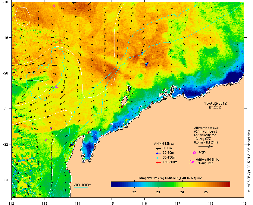This screenshot has height=205, width=253.
Task: Click the time text 07:35Z
Action: [x=215, y=107]
